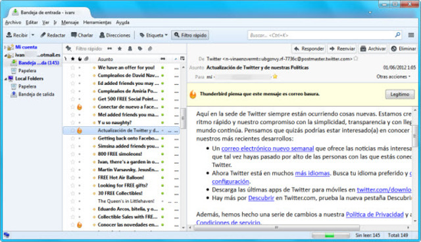The height and width of the screenshot is (242, 421).
Task: Delete message with Eliminar button
Action: coord(404,49)
